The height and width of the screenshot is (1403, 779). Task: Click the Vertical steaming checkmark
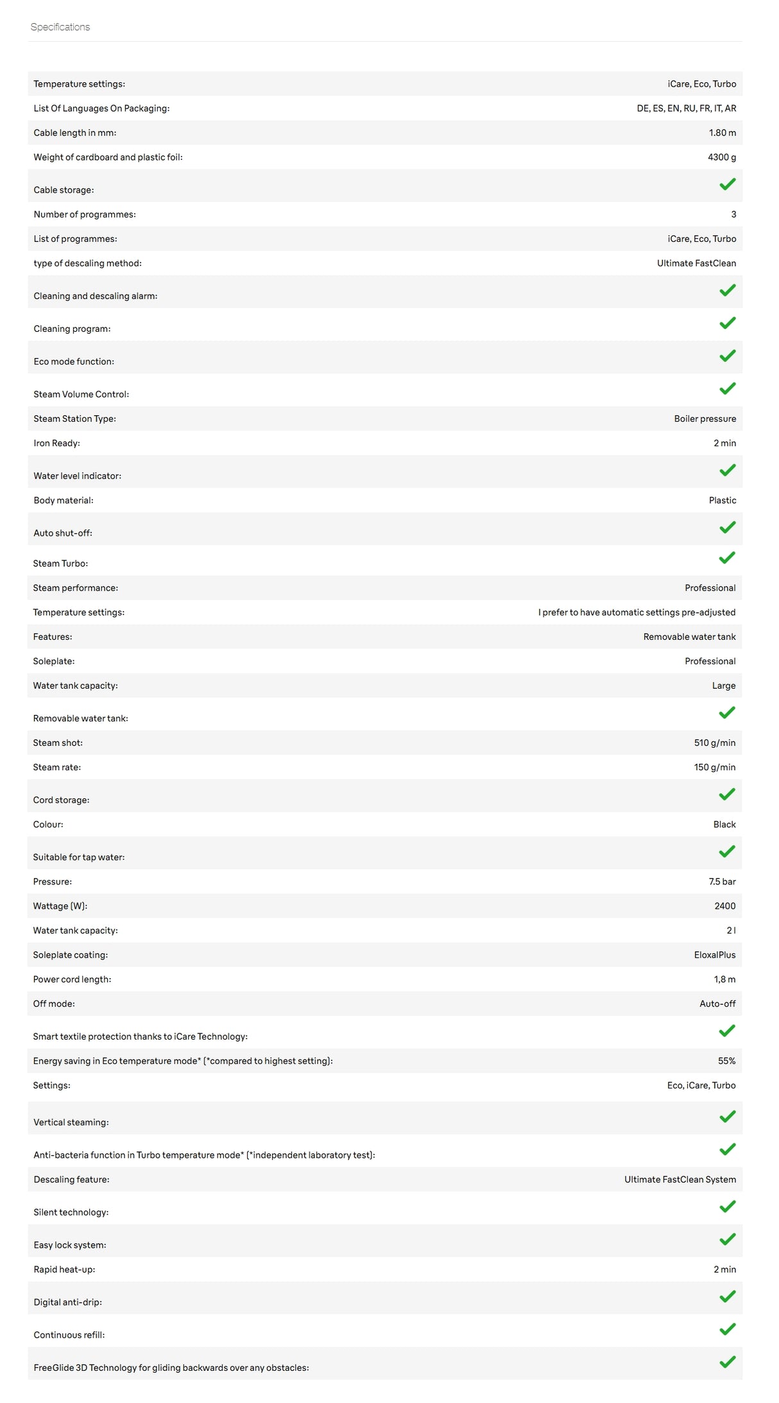(727, 1116)
